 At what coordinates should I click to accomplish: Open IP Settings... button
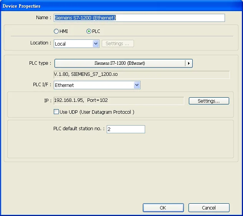coord(209,101)
